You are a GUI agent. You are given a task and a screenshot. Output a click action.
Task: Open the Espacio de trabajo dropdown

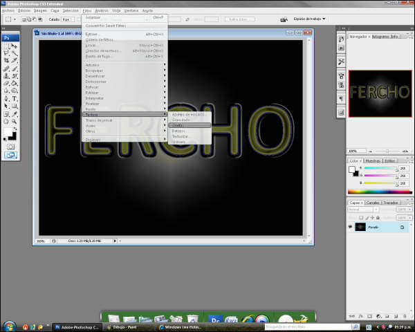pos(309,19)
